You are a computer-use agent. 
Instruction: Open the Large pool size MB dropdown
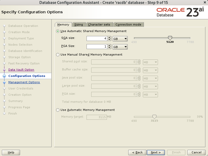[150, 87]
